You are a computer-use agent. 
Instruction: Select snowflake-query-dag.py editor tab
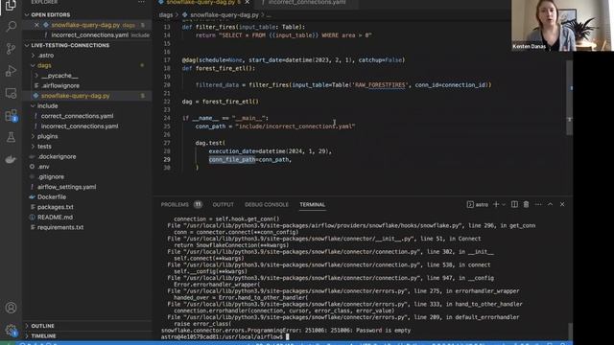point(201,2)
